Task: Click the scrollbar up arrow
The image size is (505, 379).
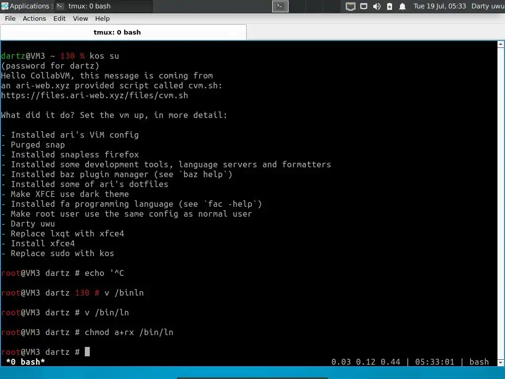Action: point(501,44)
